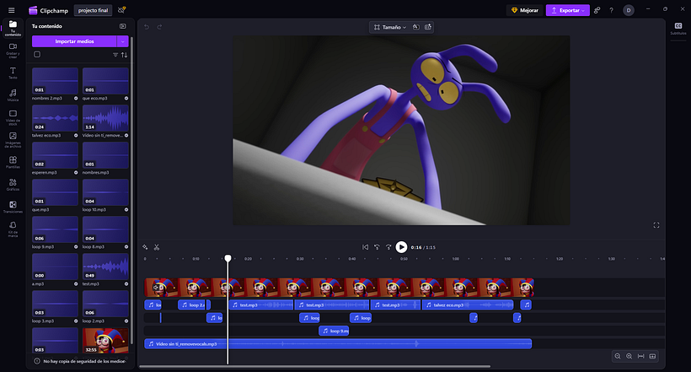This screenshot has height=372, width=691.
Task: Click the Mejorar upgrade button
Action: pos(523,10)
